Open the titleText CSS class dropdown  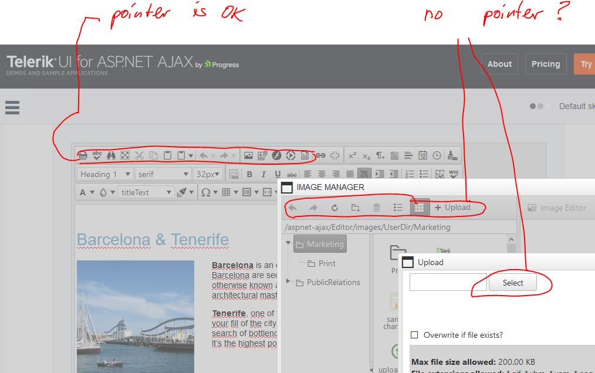tap(146, 192)
